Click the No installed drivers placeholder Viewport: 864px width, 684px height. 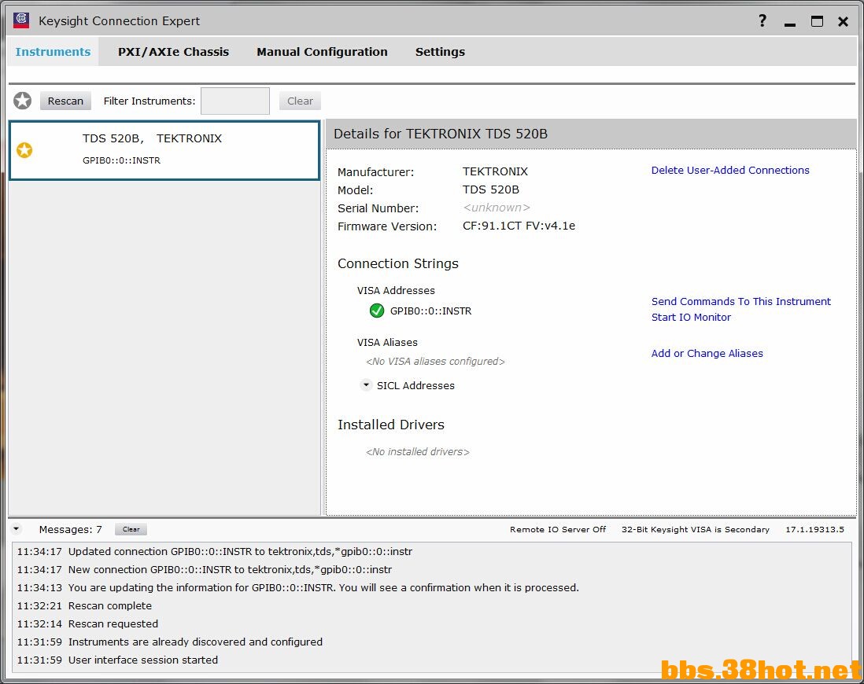point(418,451)
